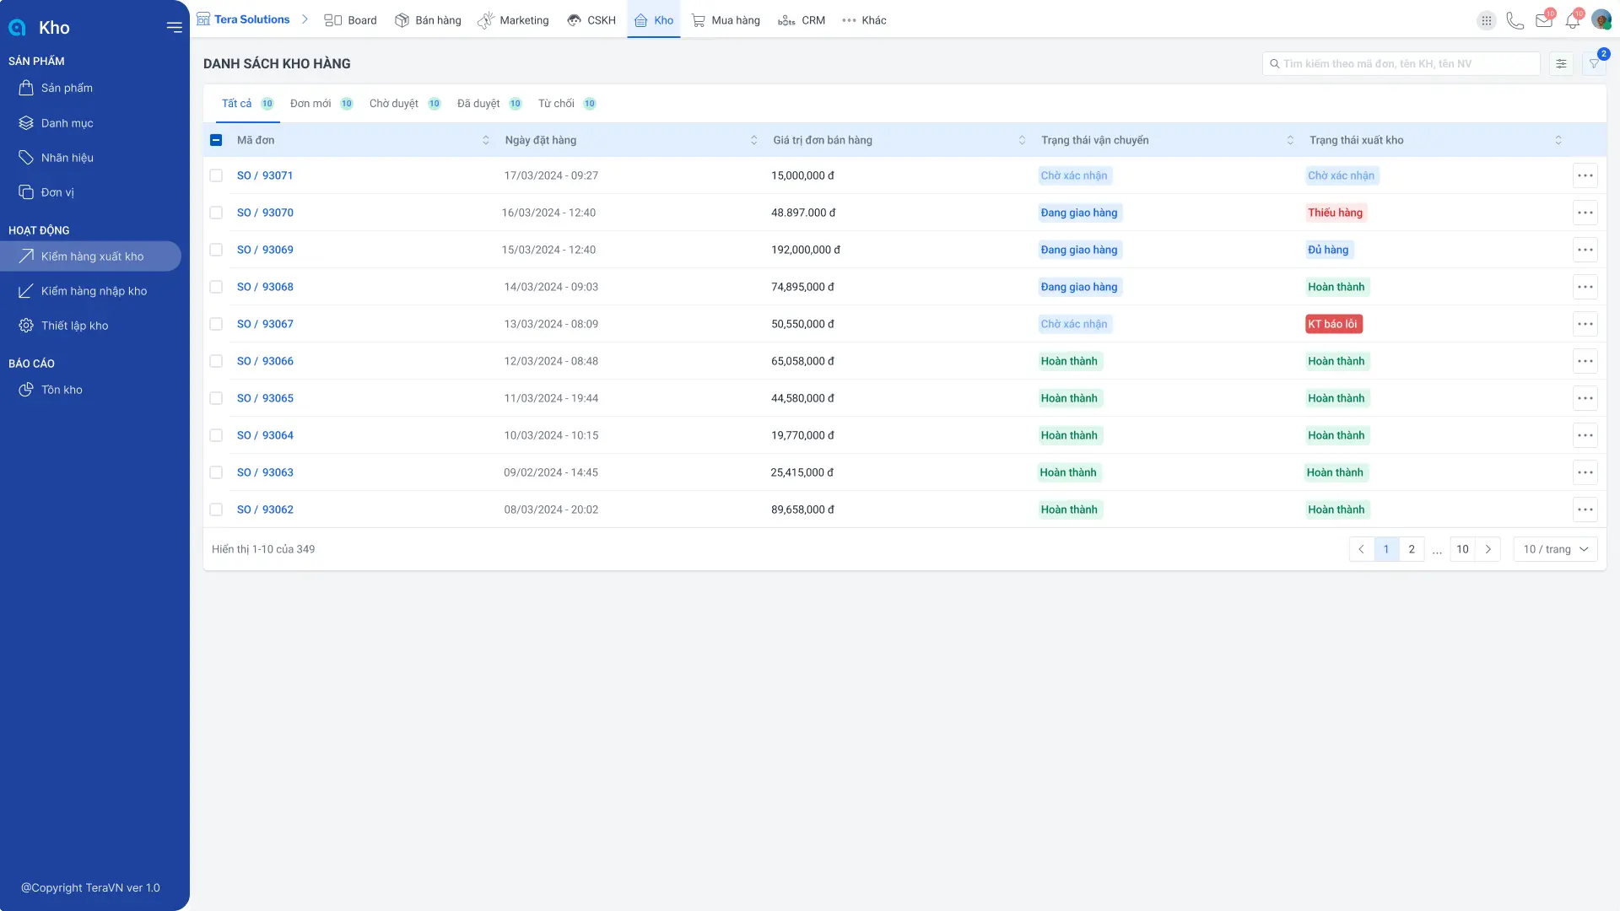The image size is (1620, 911).
Task: Select Kiểm hàng xuất kho in sidebar
Action: (90, 256)
